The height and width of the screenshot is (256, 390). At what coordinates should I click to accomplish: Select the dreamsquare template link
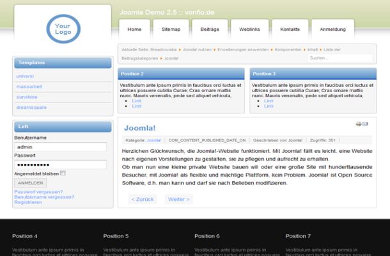pyautogui.click(x=31, y=108)
